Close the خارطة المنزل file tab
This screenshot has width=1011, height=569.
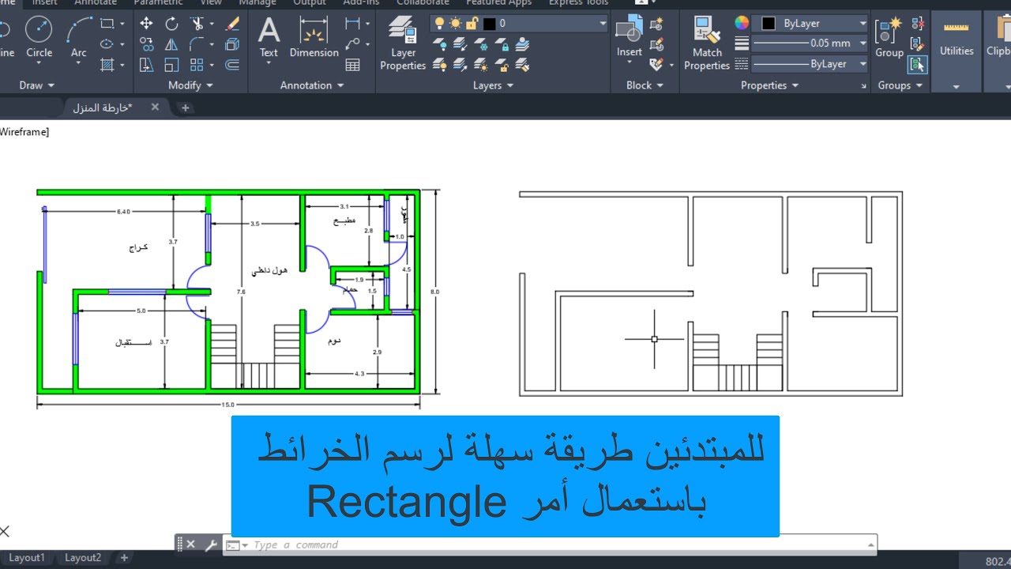[x=155, y=107]
